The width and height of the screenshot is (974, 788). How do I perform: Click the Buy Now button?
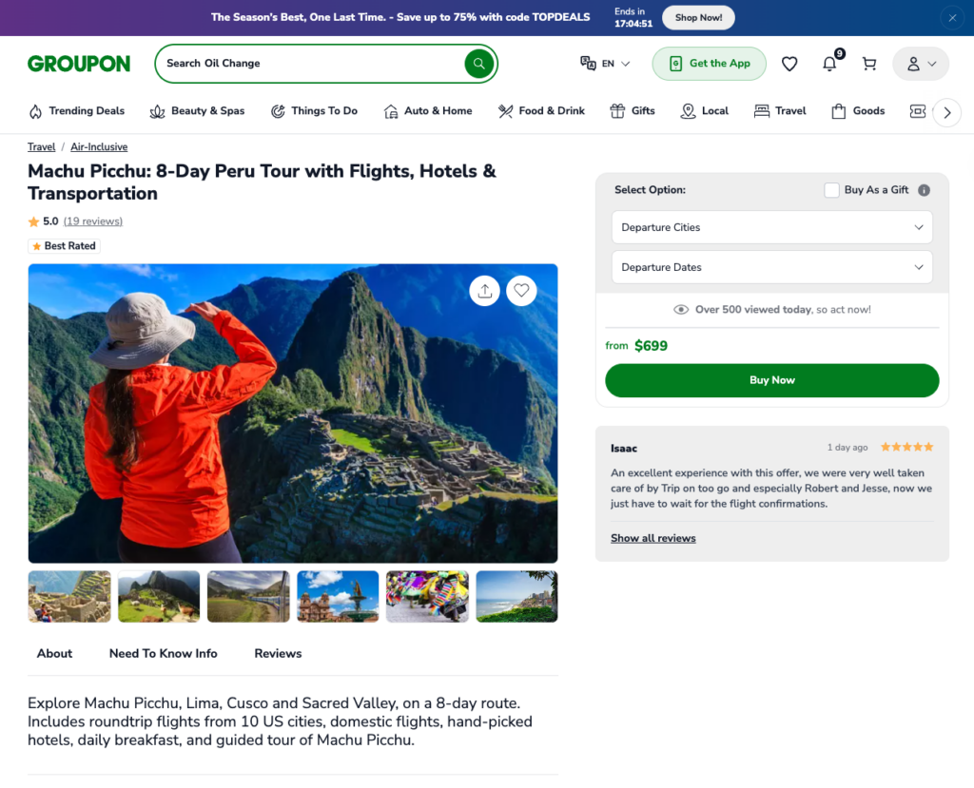pos(771,380)
